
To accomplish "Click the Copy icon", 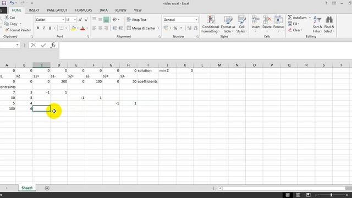I will 7,24.
